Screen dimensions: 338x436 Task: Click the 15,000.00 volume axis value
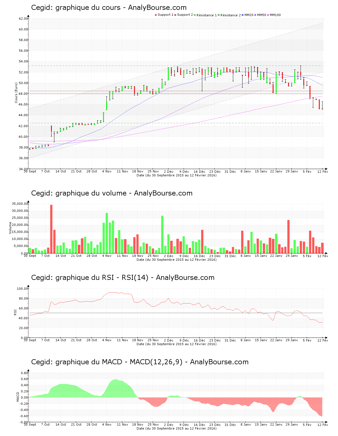click(20, 232)
